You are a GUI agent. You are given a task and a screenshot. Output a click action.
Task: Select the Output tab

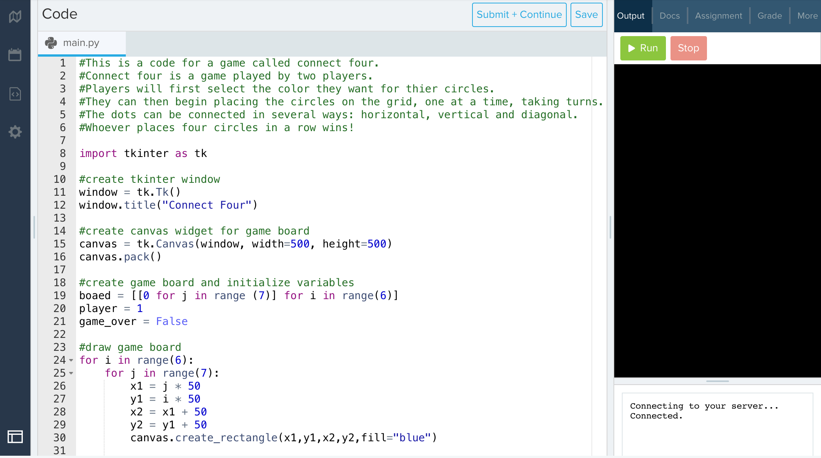pyautogui.click(x=631, y=16)
